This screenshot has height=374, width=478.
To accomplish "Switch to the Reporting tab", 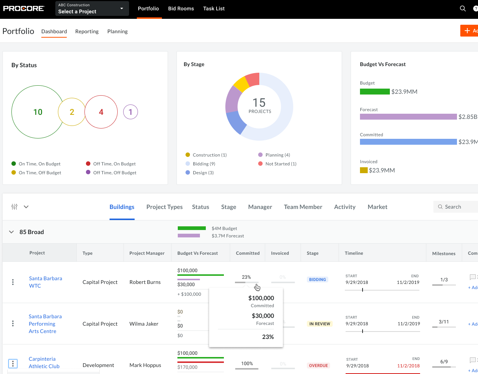I will coord(87,31).
